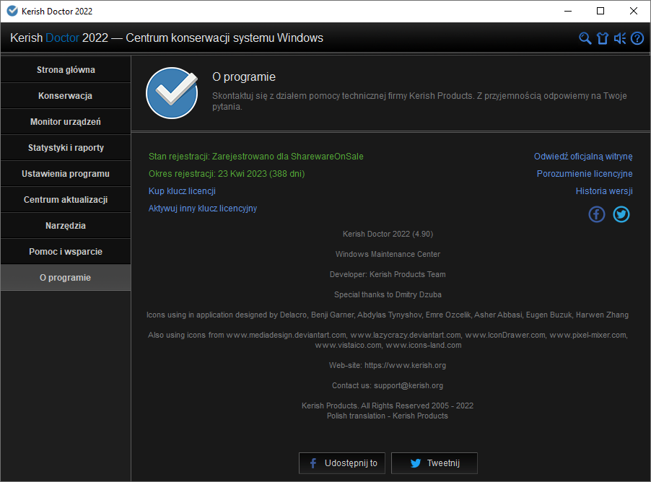This screenshot has height=482, width=651.
Task: Click the skin (shirt) icon in the header
Action: coord(603,38)
